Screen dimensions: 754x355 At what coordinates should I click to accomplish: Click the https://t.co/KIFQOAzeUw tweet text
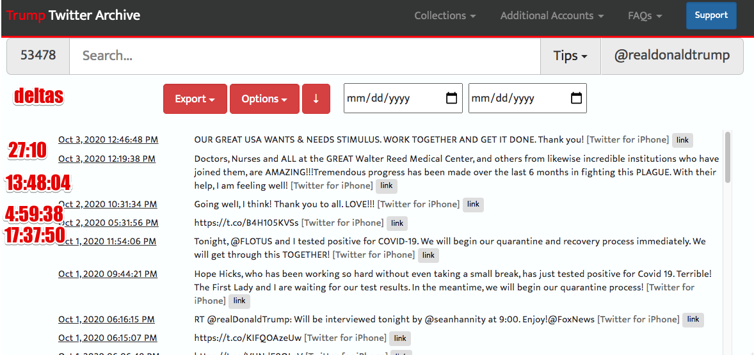(x=248, y=338)
